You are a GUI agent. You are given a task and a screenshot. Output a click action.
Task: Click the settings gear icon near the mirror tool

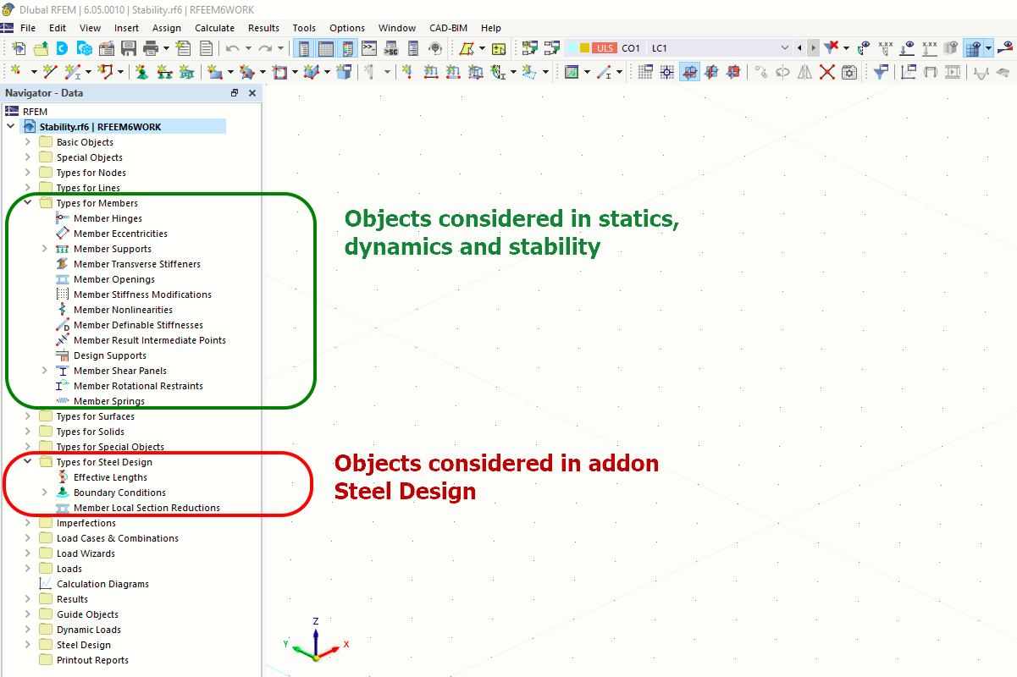click(849, 72)
